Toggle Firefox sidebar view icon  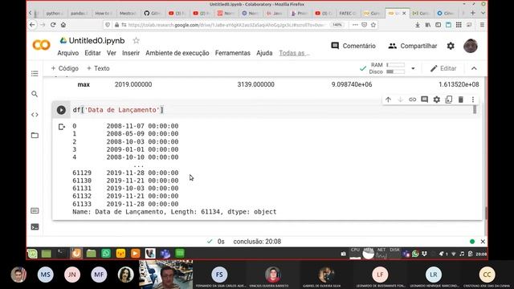pyautogui.click(x=439, y=25)
